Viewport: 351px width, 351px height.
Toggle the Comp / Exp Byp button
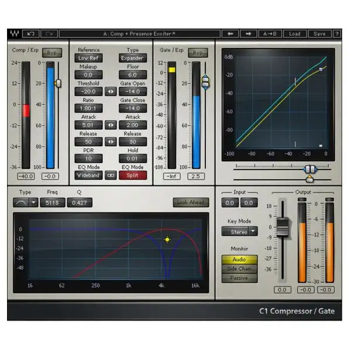pyautogui.click(x=52, y=53)
